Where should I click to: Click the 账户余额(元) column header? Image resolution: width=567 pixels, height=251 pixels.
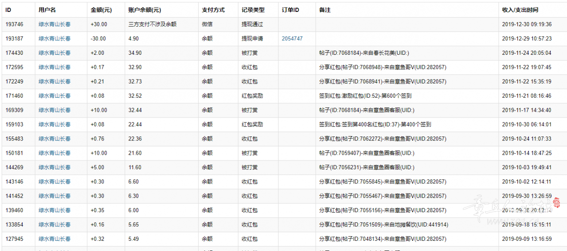[x=145, y=10]
